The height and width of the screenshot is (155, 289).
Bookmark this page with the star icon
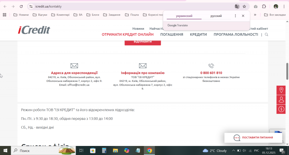point(244,6)
